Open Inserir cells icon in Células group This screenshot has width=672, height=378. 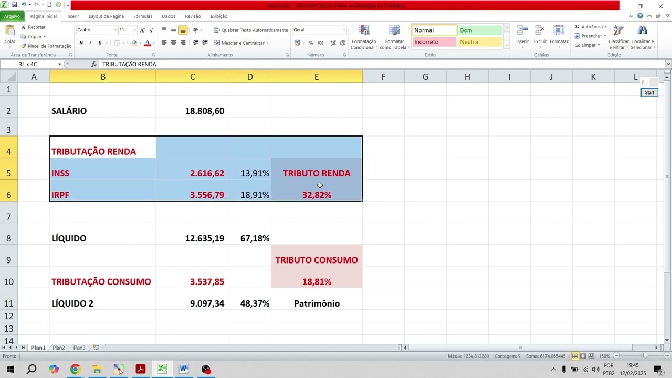point(522,31)
